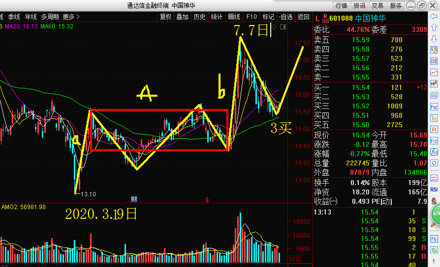Switch to 季线 quarterly period
This screenshot has width=440, height=267.
pos(14,17)
